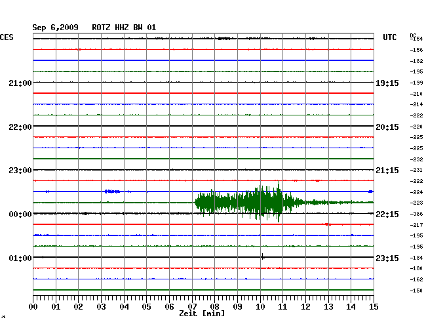Click the 19:15 UTC time label

[x=387, y=83]
